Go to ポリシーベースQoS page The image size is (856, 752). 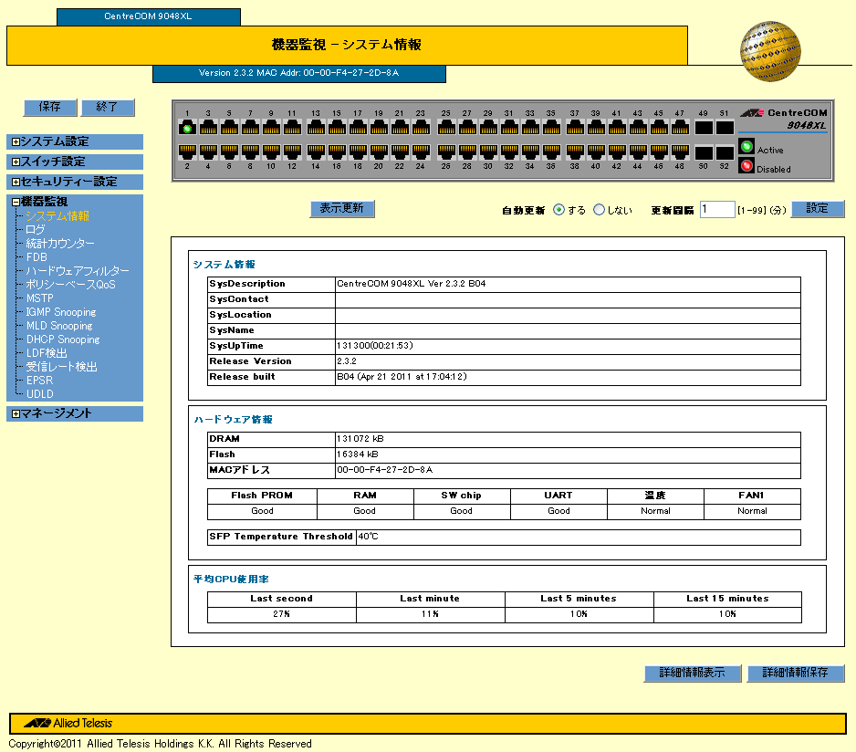(71, 285)
